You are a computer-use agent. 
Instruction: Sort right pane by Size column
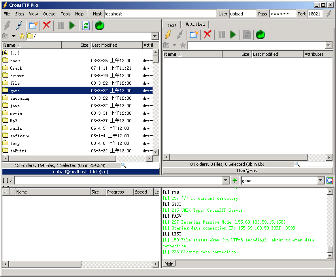[237, 54]
